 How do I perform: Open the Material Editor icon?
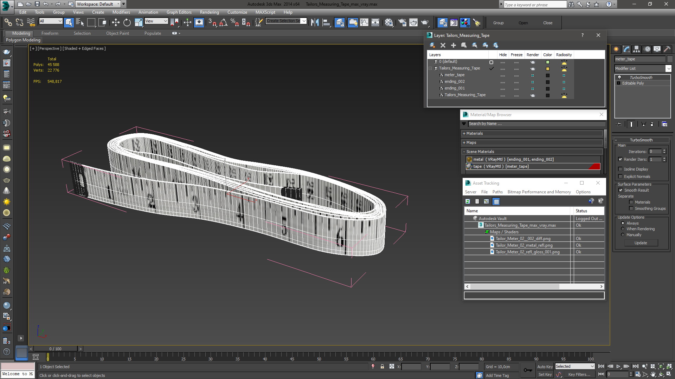click(389, 23)
